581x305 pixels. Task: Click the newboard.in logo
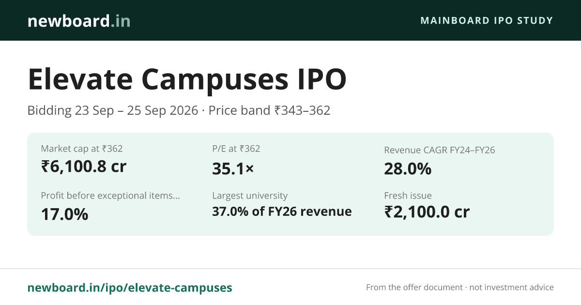click(79, 21)
